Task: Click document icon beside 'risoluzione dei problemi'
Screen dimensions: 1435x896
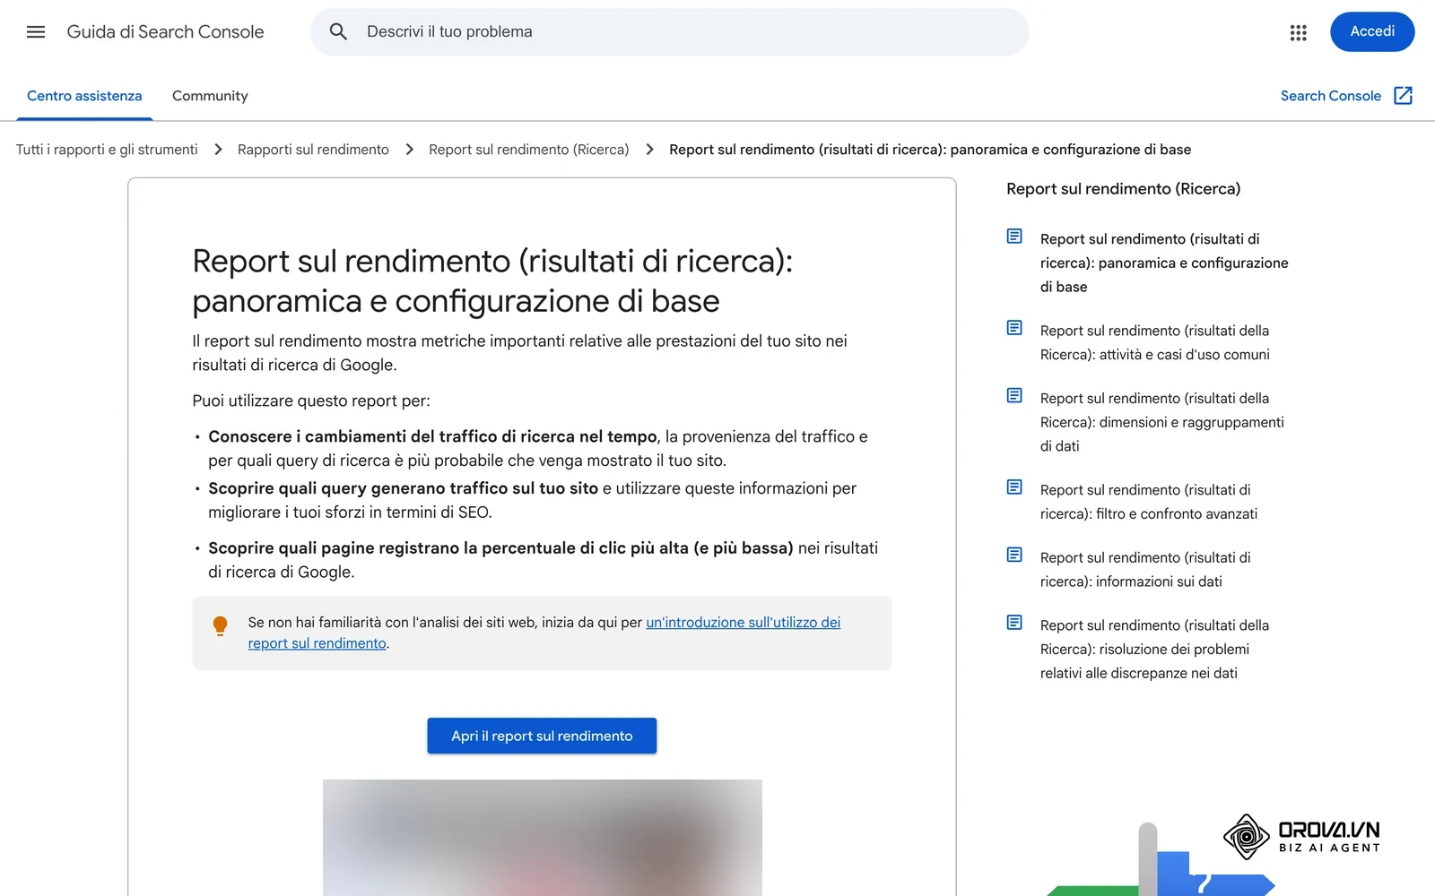Action: [1014, 623]
